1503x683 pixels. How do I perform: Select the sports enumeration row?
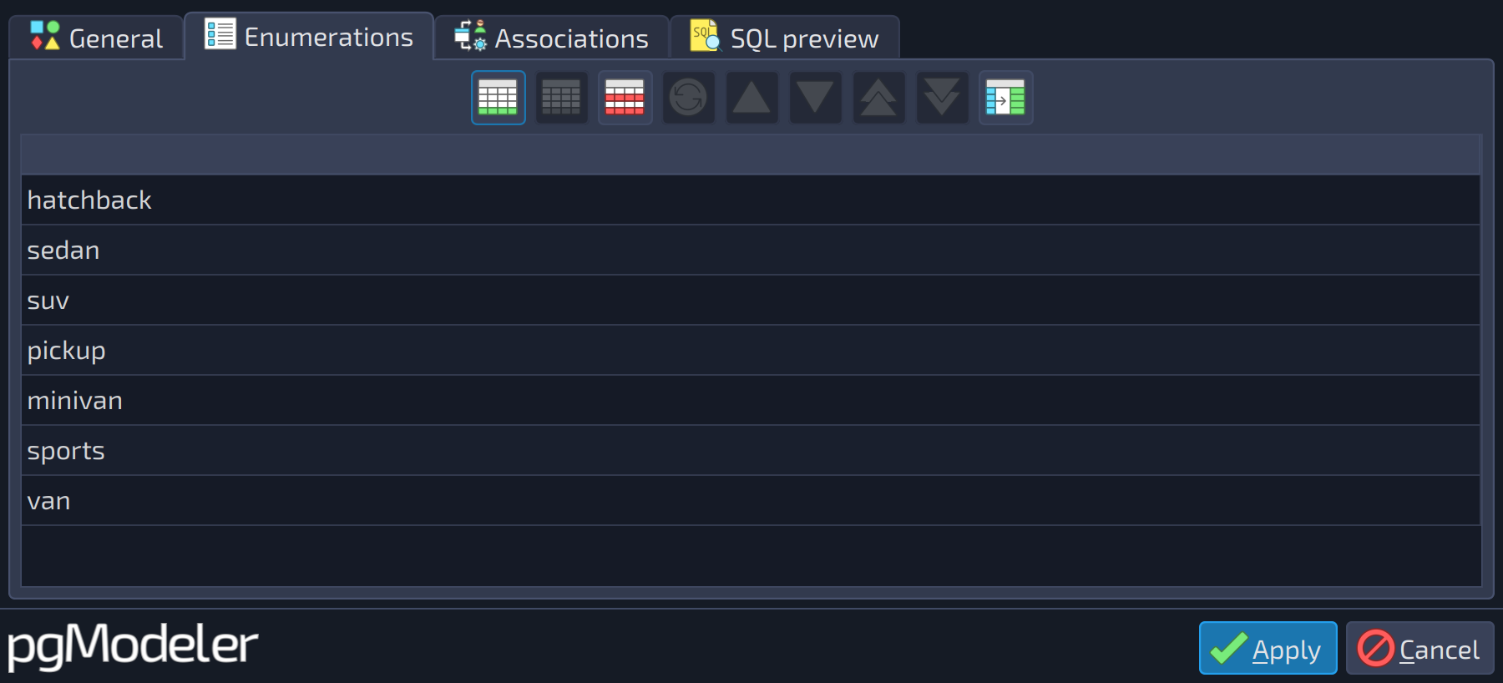pyautogui.click(x=751, y=451)
